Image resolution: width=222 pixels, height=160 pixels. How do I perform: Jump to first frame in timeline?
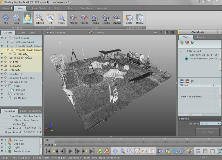pos(48,151)
